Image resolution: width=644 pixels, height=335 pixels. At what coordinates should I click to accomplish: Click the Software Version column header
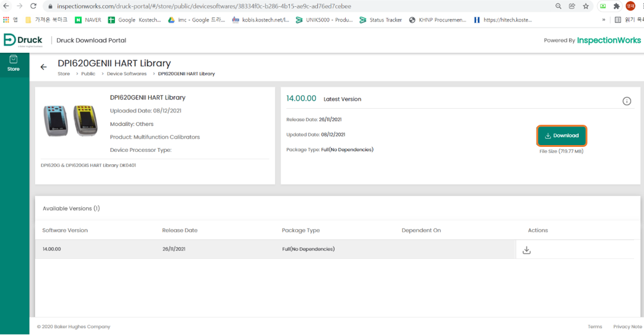65,231
